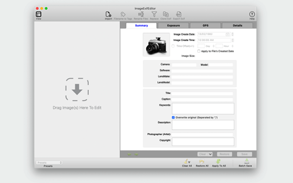Click the "Image Size:" label
The height and width of the screenshot is (183, 293).
[x=188, y=56]
